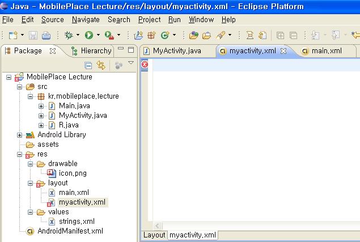Image resolution: width=360 pixels, height=242 pixels.
Task: Expand the MyActivity.java tree node
Action: [x=41, y=116]
